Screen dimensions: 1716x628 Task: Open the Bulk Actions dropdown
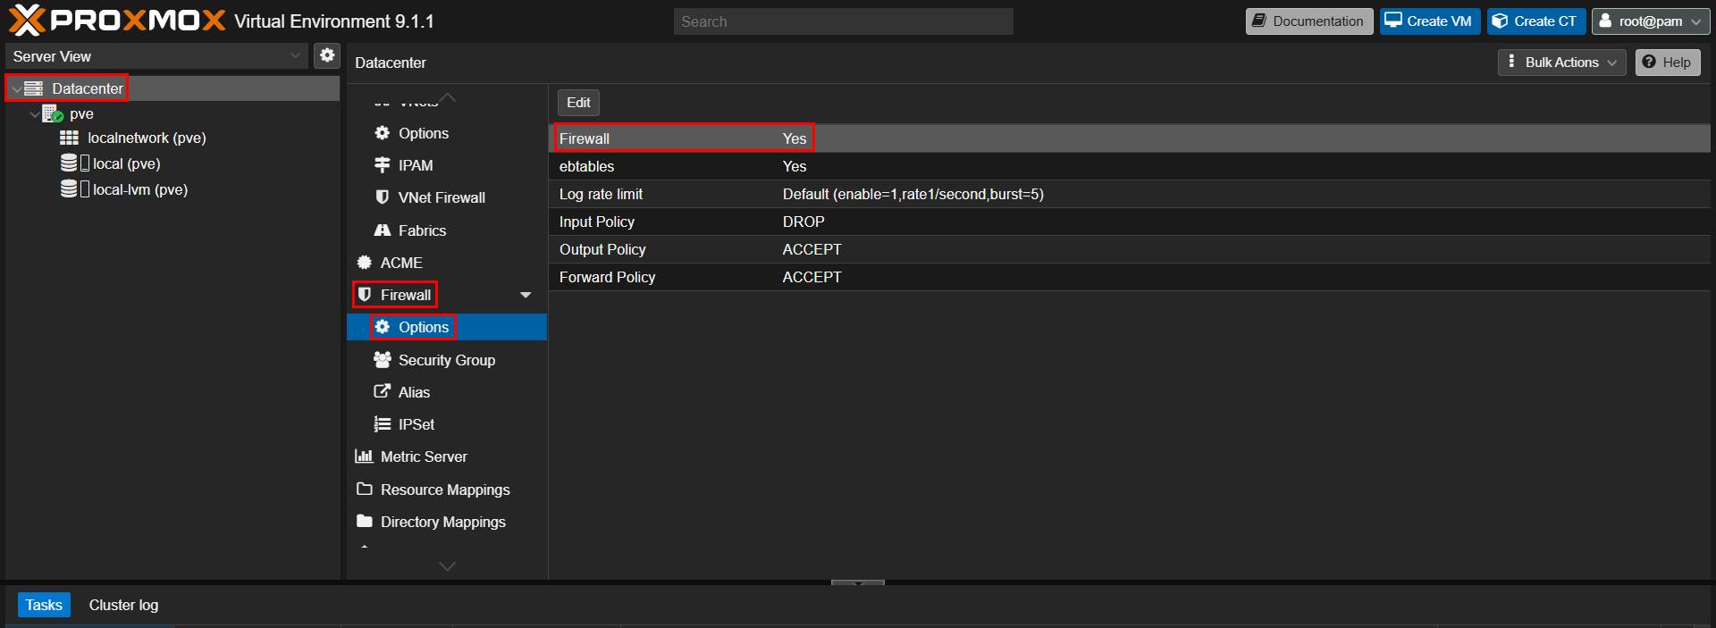click(x=1561, y=63)
